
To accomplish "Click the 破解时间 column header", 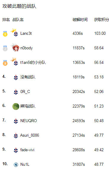I will click(x=80, y=20).
